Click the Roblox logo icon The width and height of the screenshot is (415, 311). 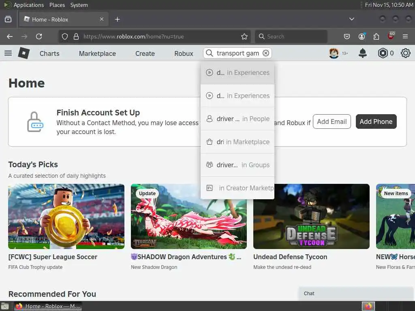pos(24,53)
